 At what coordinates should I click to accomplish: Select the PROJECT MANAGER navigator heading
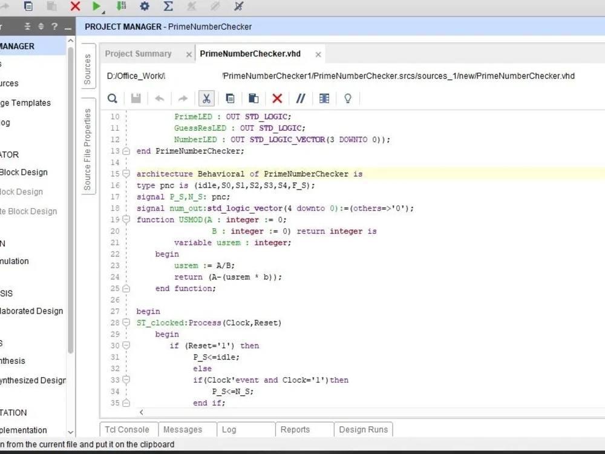(x=33, y=46)
